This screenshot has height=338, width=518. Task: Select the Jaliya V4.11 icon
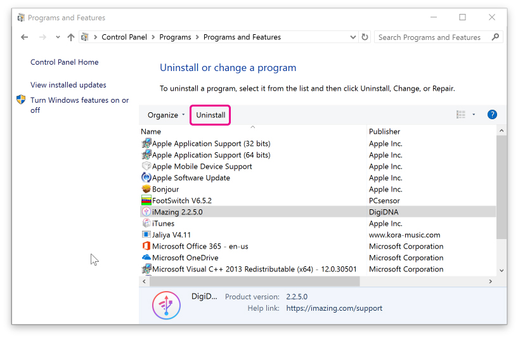146,235
